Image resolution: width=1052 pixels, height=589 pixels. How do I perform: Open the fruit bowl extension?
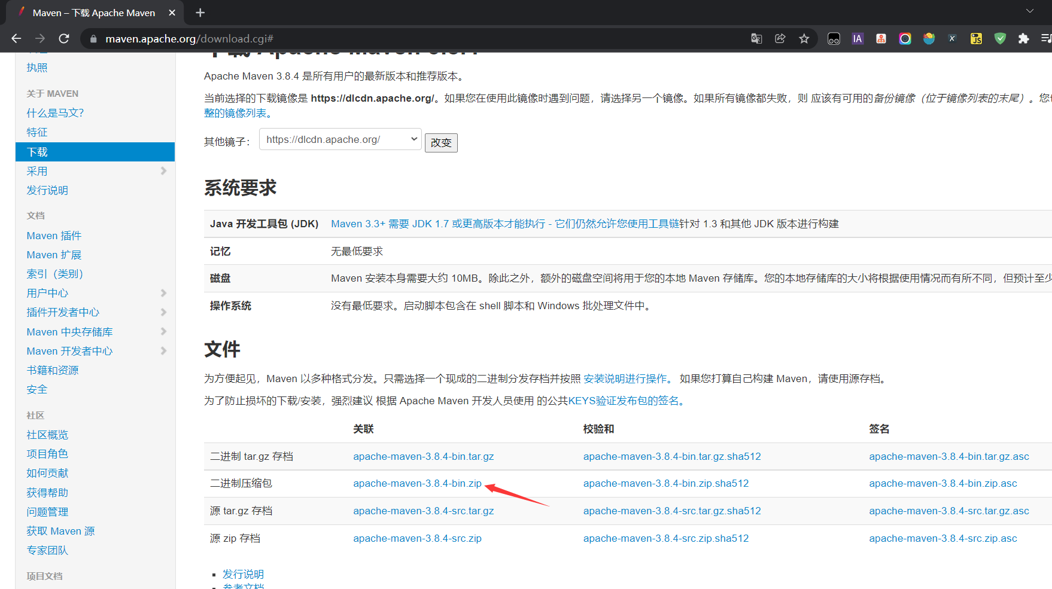[929, 39]
